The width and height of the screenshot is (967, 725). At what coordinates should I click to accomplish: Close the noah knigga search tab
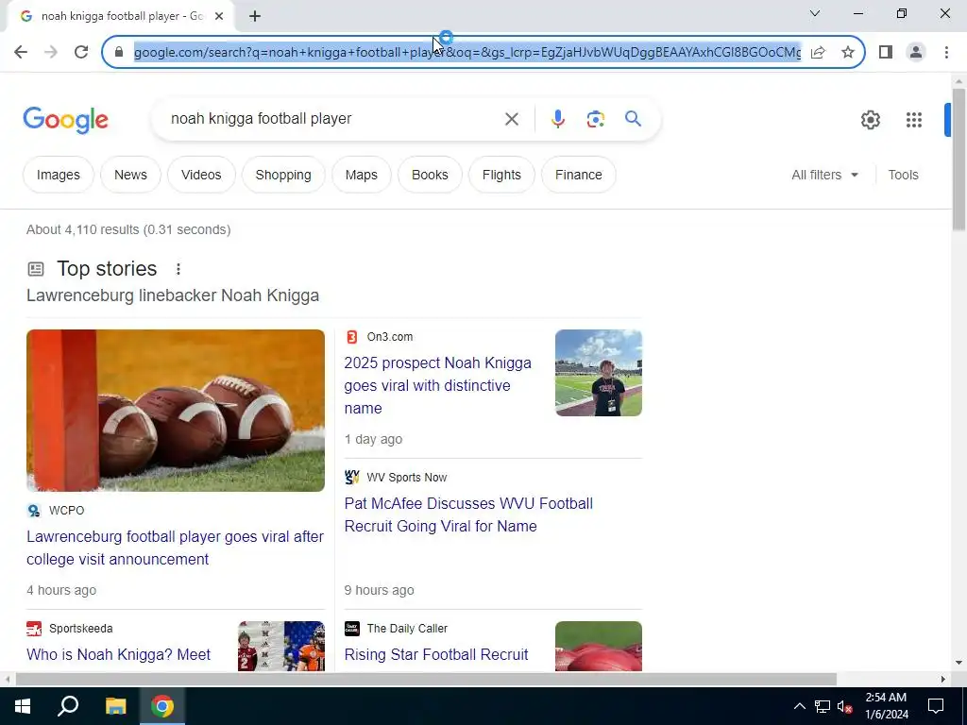click(x=219, y=16)
